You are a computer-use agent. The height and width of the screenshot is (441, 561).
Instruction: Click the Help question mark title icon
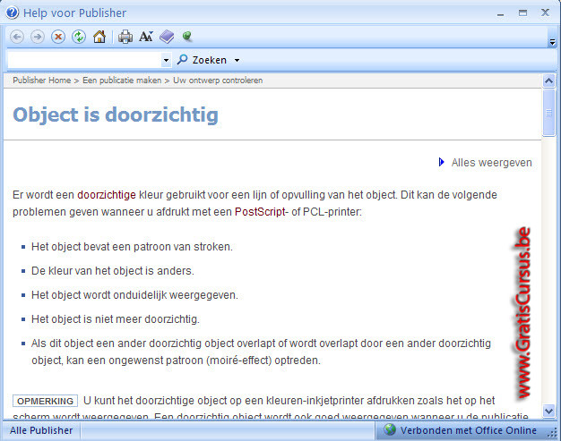(13, 13)
